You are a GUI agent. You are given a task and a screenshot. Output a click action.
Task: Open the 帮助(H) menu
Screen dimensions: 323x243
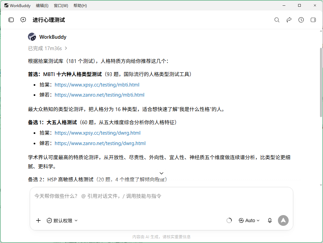tap(80, 6)
